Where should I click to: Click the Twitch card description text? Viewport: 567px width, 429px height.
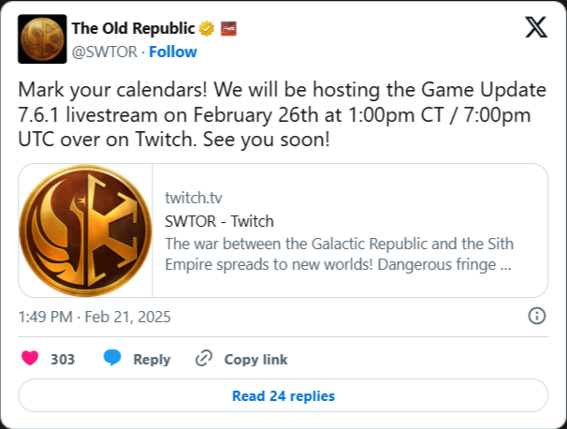click(340, 254)
